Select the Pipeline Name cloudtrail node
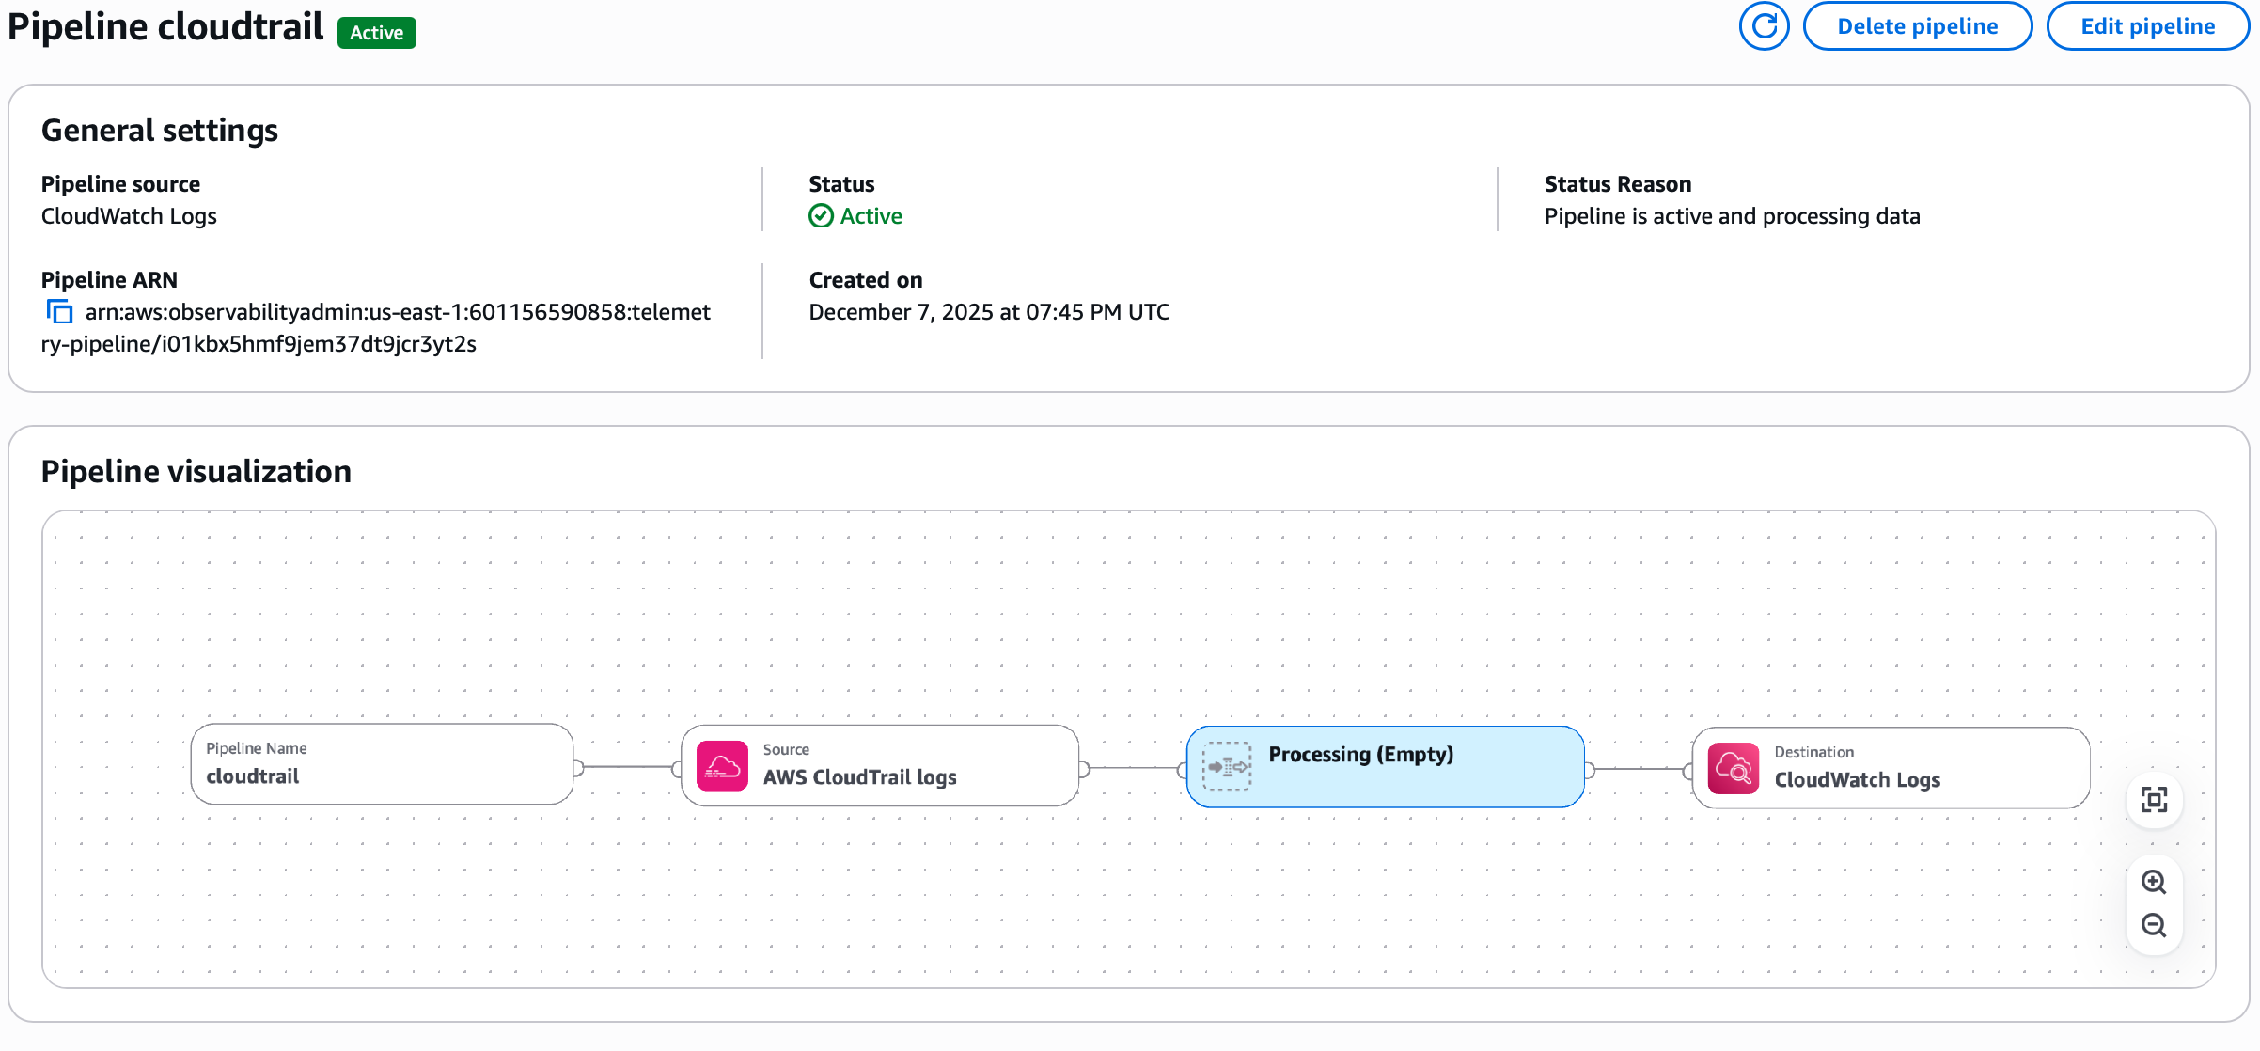Screen dimensions: 2260x1051 click(382, 764)
